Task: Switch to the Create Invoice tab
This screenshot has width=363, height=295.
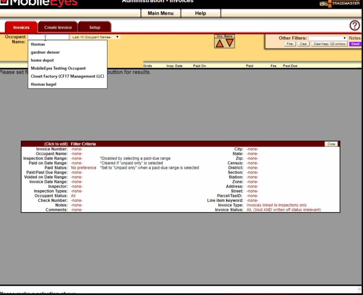Action: 58,27
